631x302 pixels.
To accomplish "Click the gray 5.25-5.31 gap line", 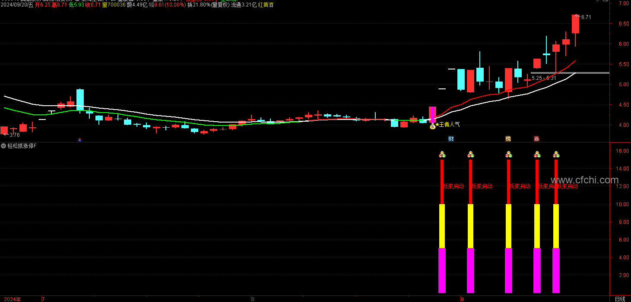I will tap(570, 73).
